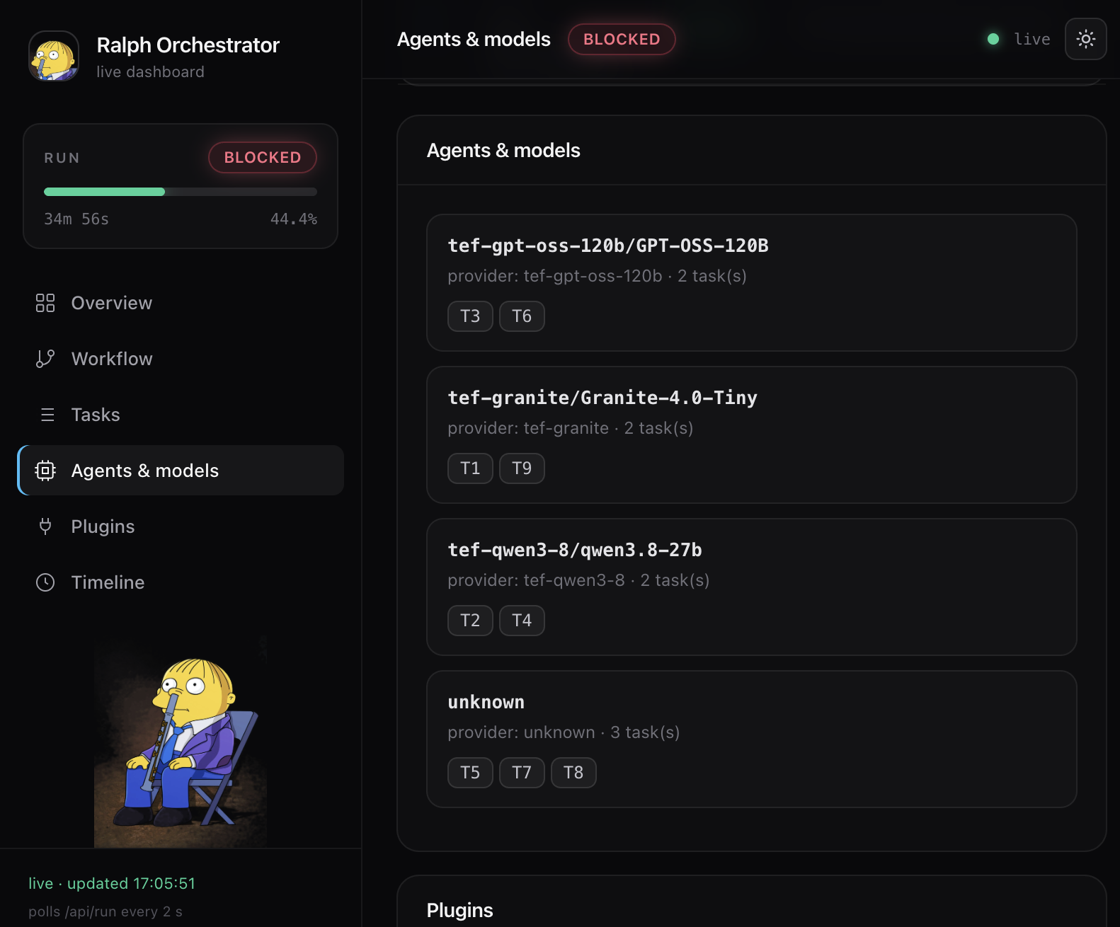Select task chip T9
The width and height of the screenshot is (1120, 927).
tap(522, 468)
